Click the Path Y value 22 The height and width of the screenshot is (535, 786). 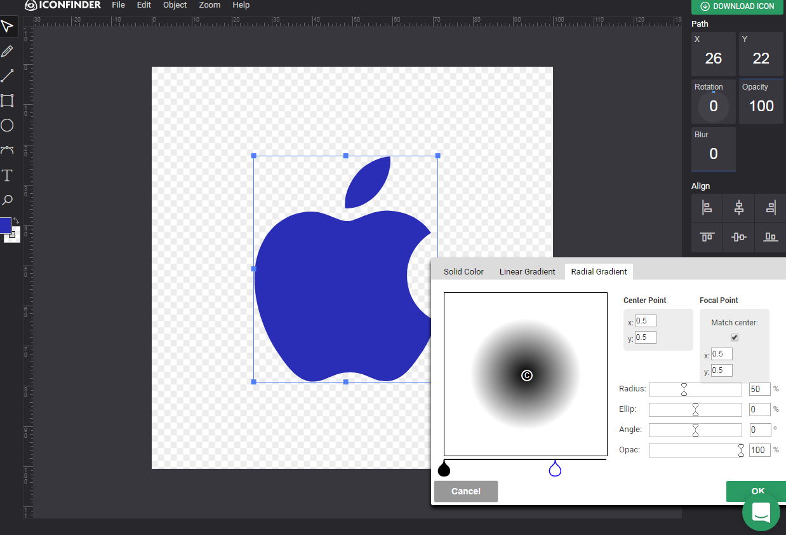coord(761,58)
